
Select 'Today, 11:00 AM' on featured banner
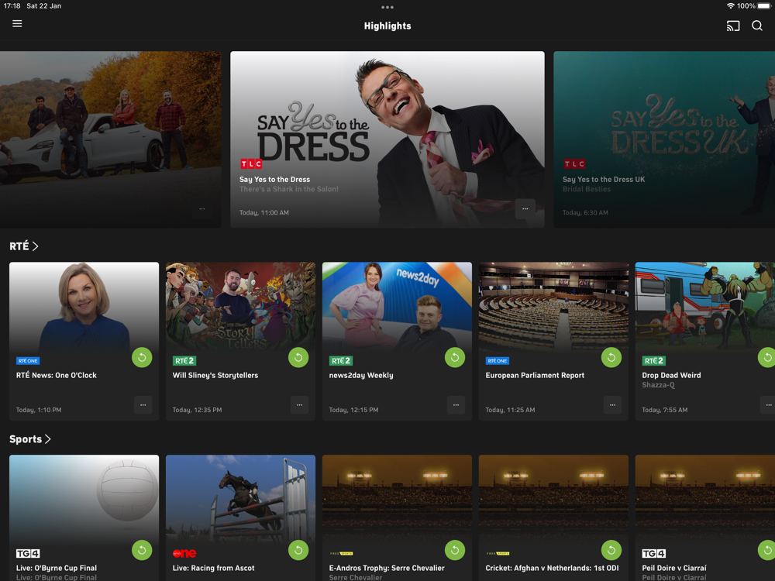264,212
